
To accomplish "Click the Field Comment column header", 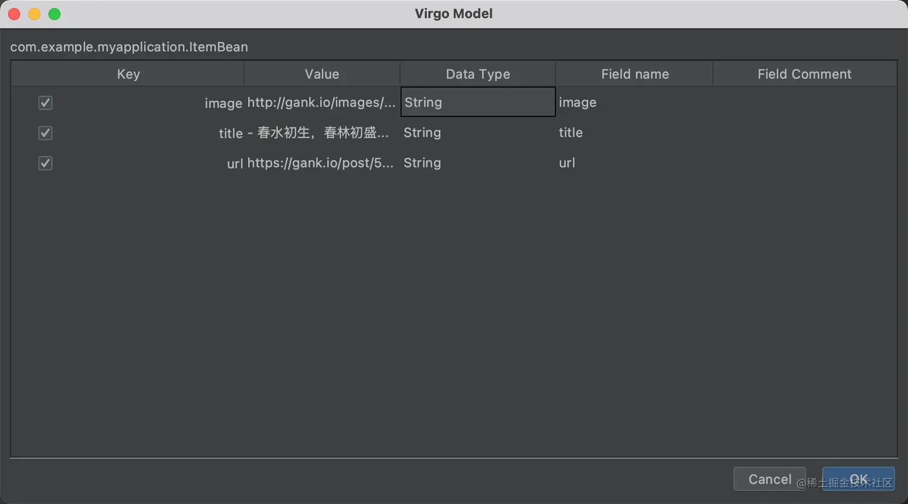I will point(805,74).
